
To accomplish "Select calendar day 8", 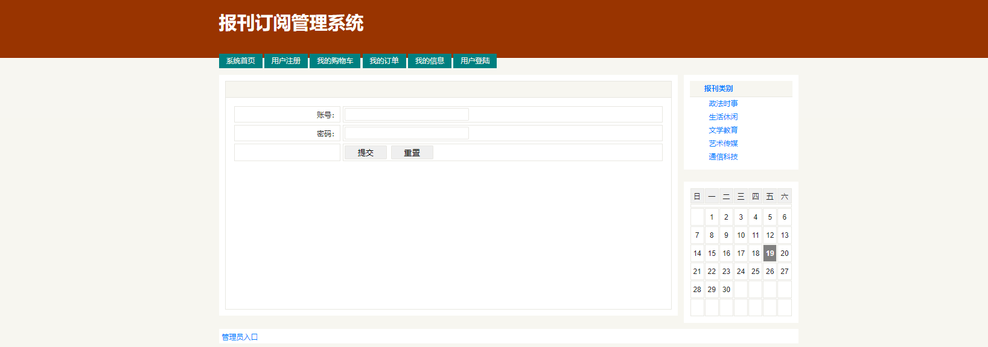I will (712, 235).
